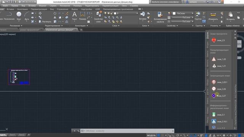
Task: Close the tool palette with X
Action: (x=235, y=31)
